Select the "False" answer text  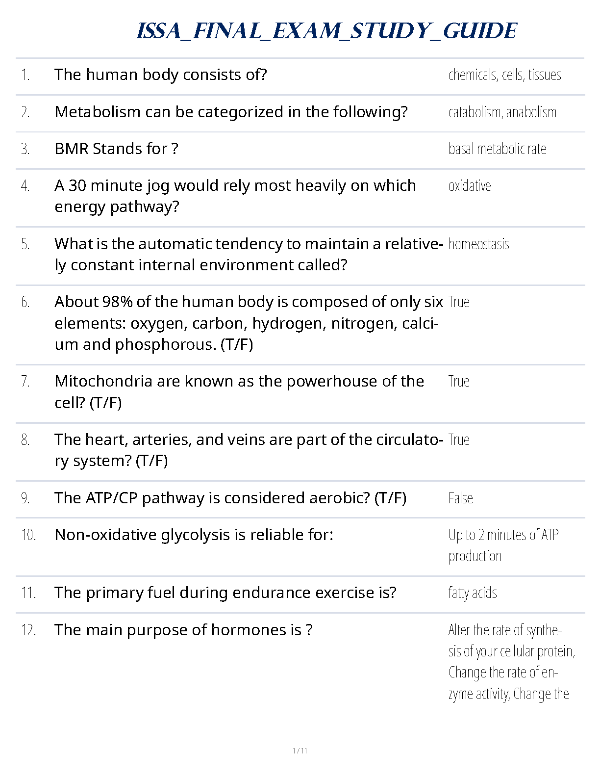tap(460, 498)
